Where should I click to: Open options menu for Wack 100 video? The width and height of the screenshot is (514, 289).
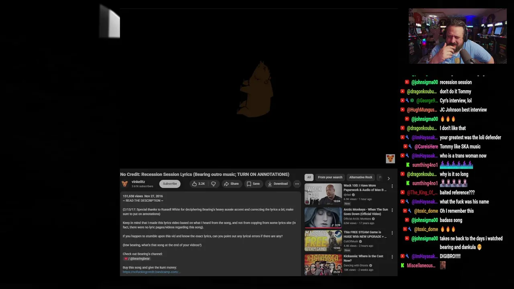[x=392, y=186]
